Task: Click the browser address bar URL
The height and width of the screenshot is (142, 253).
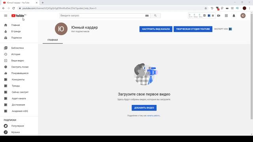Action: [59, 8]
